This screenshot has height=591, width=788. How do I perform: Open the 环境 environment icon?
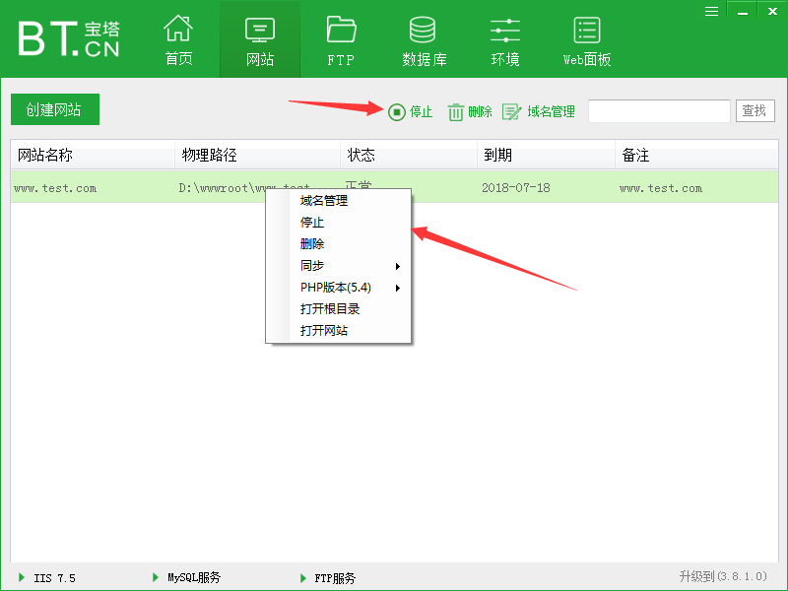click(x=504, y=30)
